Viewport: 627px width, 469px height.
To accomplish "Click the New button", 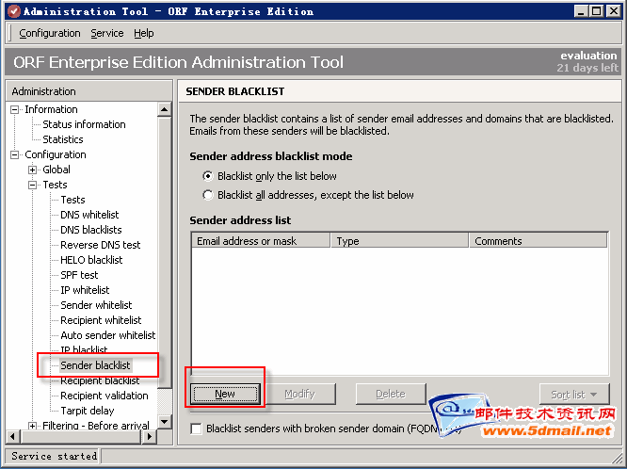I will click(225, 394).
